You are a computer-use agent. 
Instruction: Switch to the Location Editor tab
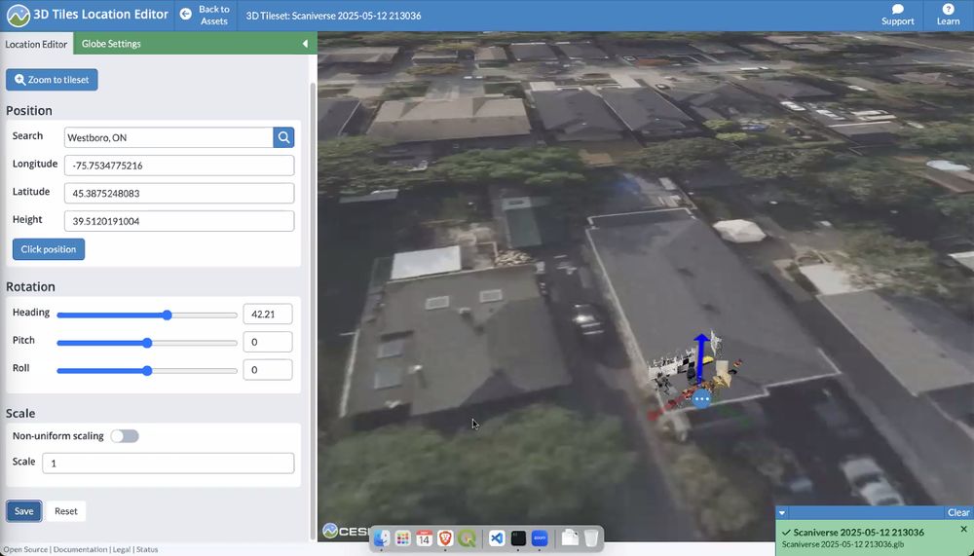(36, 44)
